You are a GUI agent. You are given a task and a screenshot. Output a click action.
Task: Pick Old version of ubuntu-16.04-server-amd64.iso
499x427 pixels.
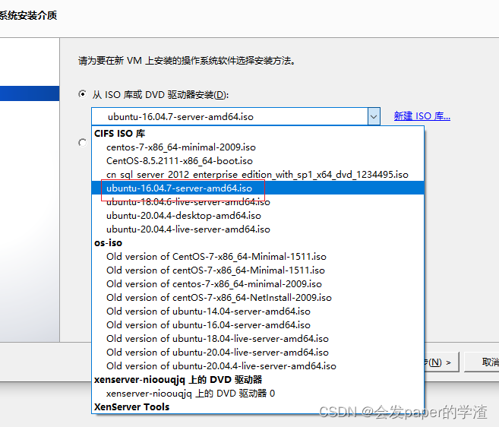(257, 325)
